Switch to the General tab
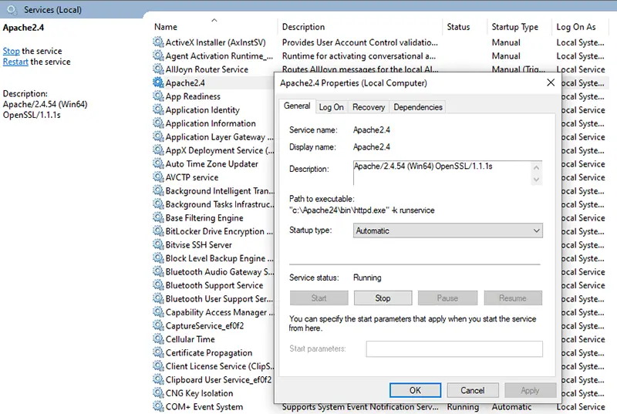Screen dimensions: 617x414 click(x=297, y=106)
